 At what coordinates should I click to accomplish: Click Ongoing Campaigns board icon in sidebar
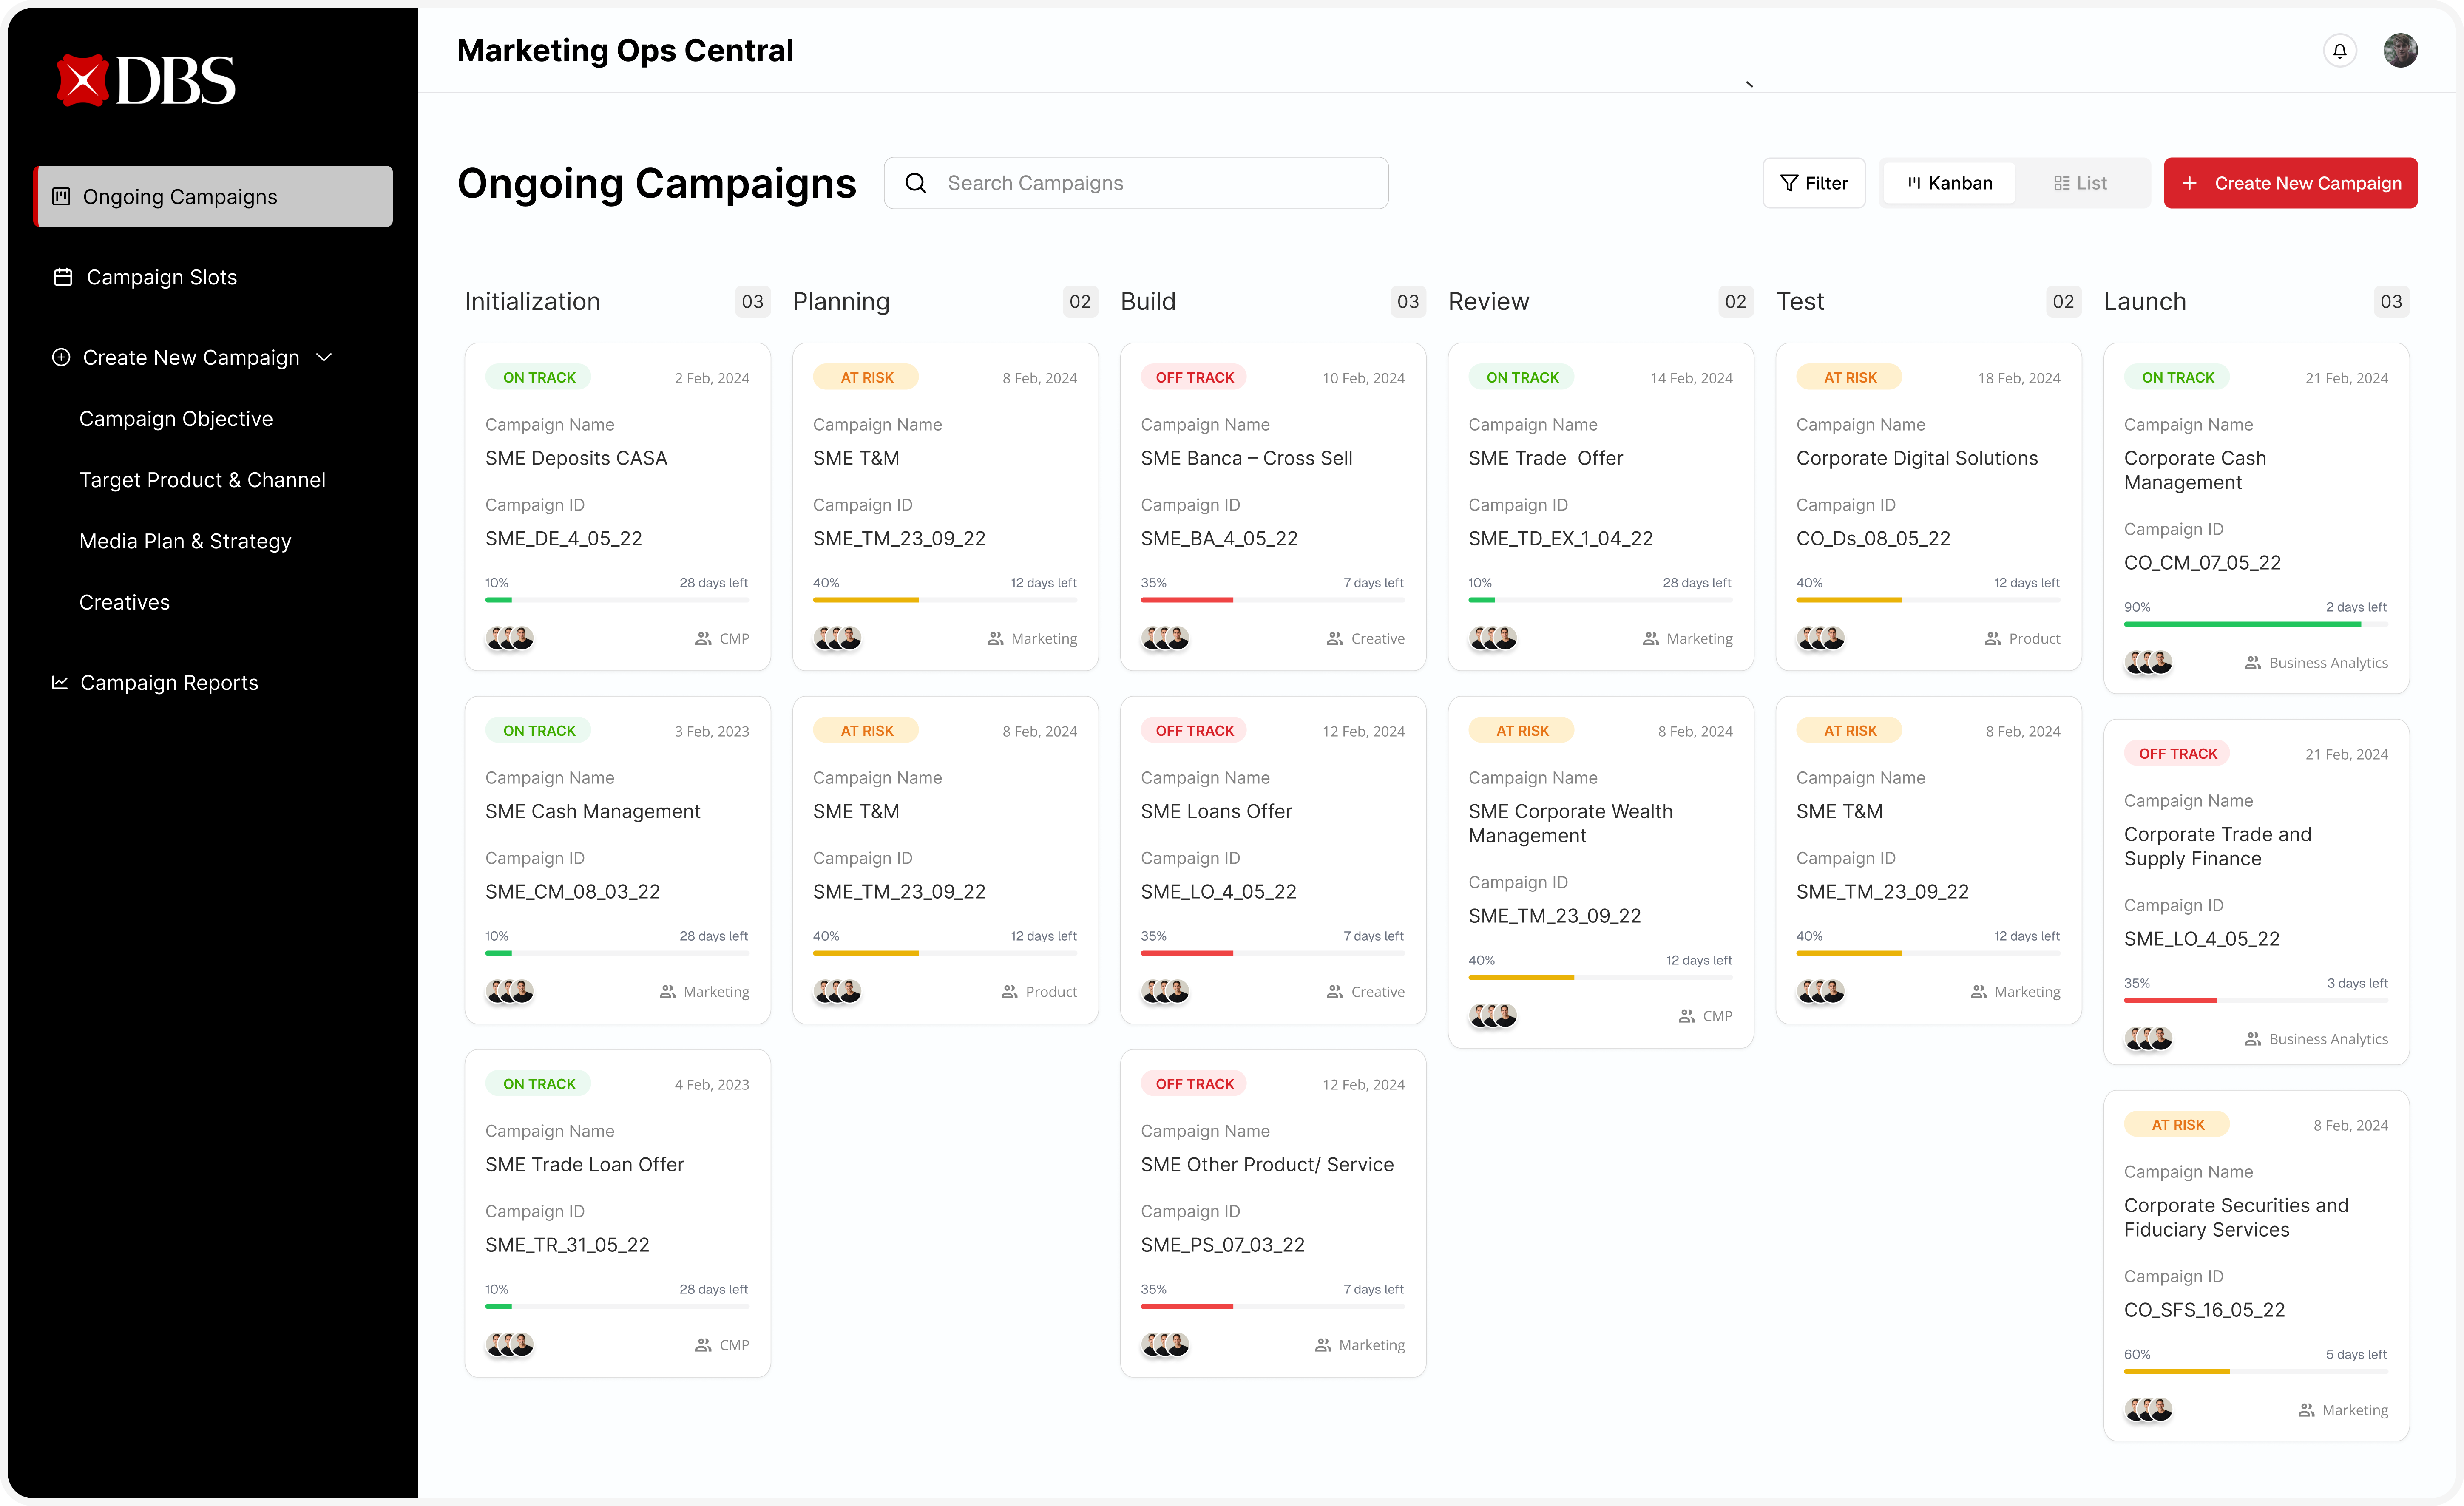pos(61,196)
